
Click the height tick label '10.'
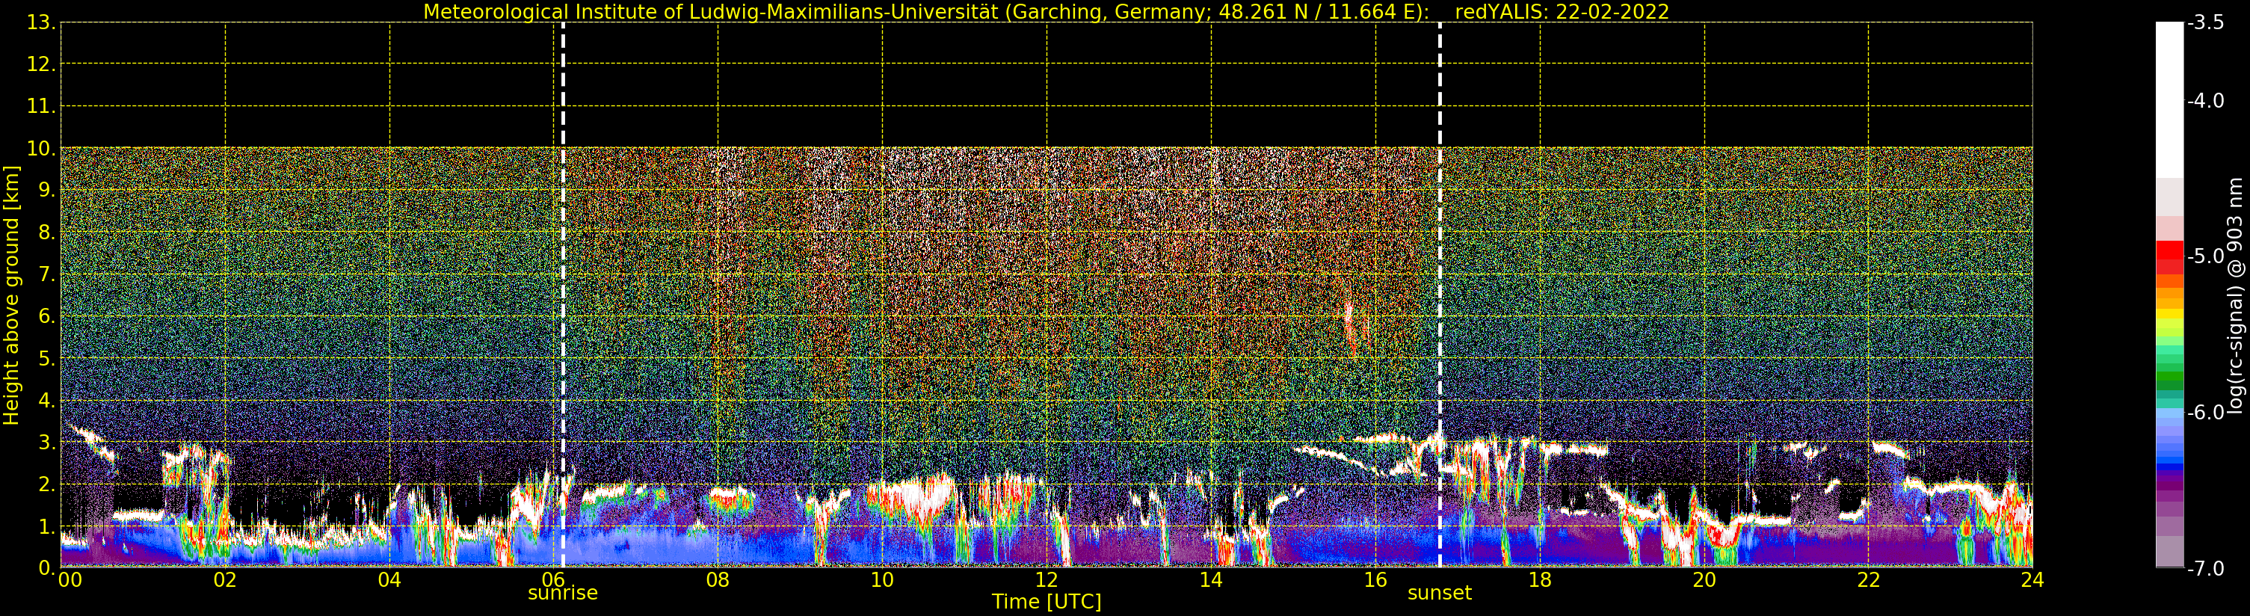(41, 149)
